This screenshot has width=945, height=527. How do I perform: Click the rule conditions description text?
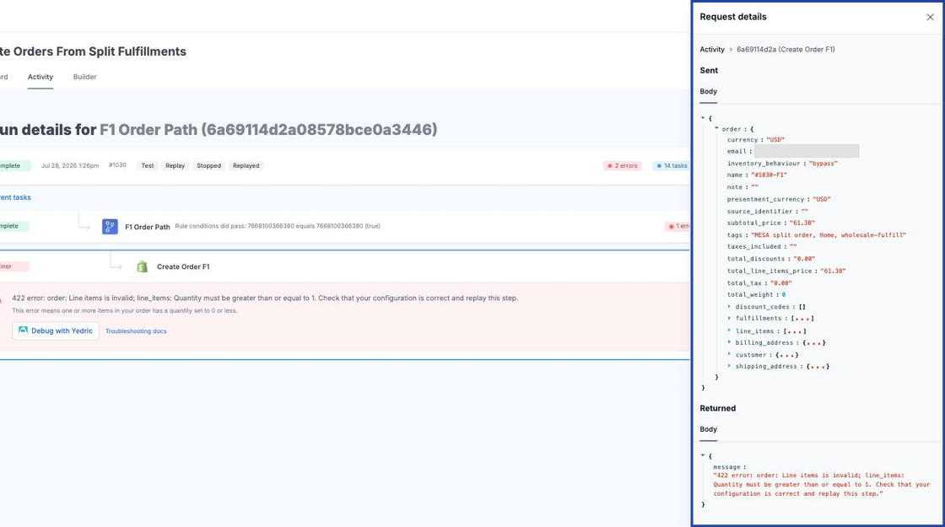[278, 227]
